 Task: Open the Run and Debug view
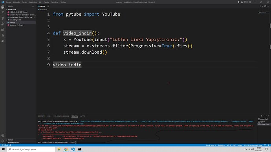coord(3,24)
